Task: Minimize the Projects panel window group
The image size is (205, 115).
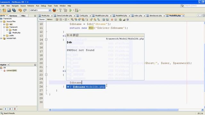Action: 35,16
